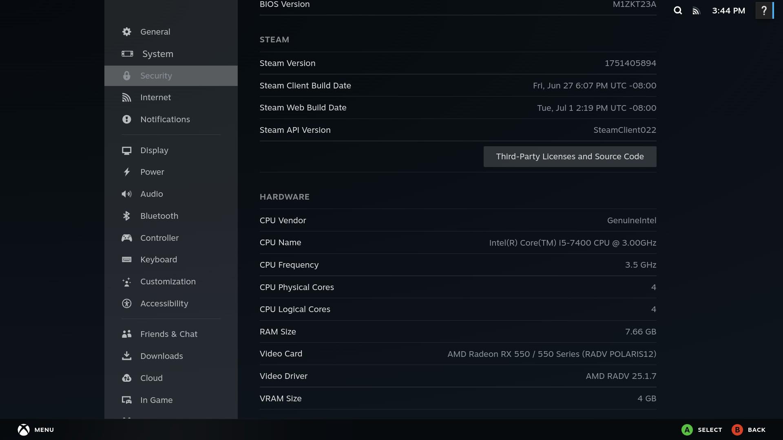Click the Internet label in sidebar
Screen dimensions: 783x440
click(x=155, y=97)
